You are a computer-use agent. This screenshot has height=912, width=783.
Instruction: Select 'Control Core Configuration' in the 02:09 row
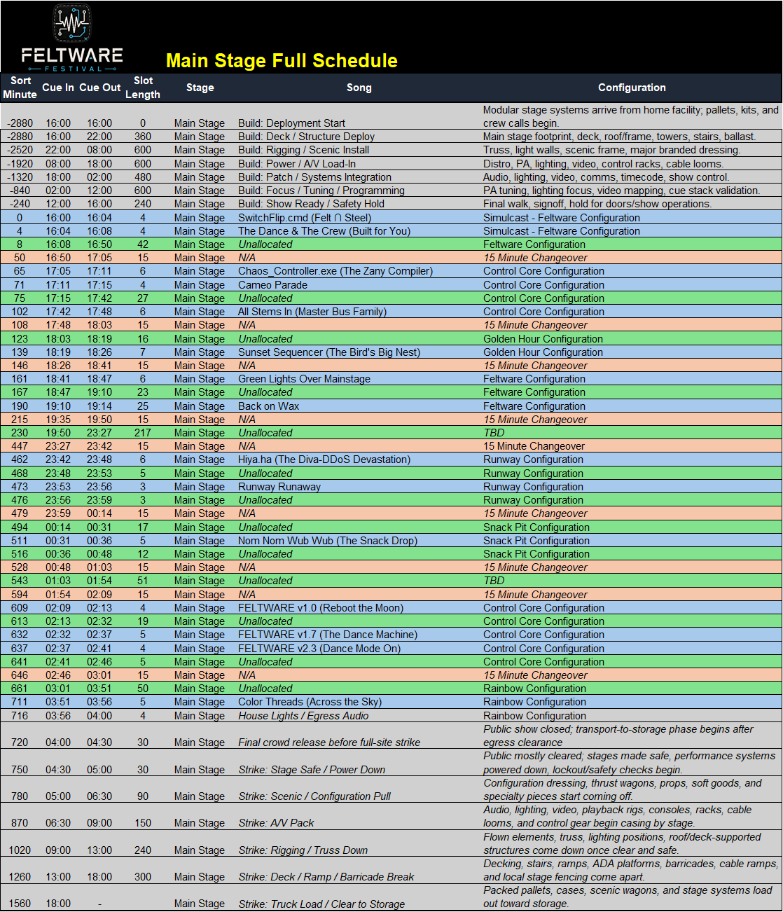[x=543, y=608]
